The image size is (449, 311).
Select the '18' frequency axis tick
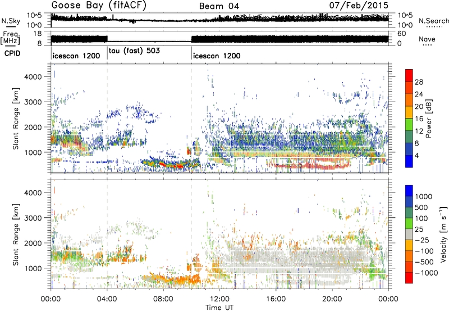(38, 34)
